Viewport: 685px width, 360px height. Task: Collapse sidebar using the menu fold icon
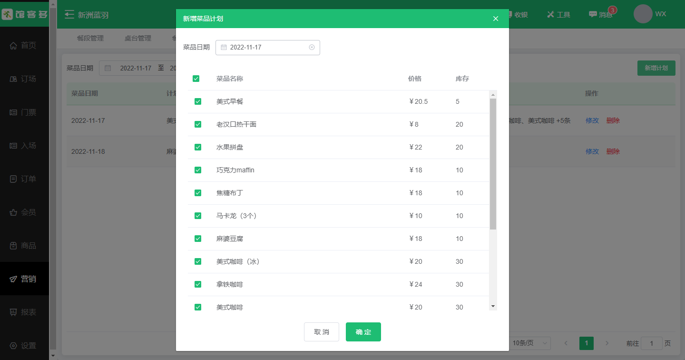pos(69,14)
